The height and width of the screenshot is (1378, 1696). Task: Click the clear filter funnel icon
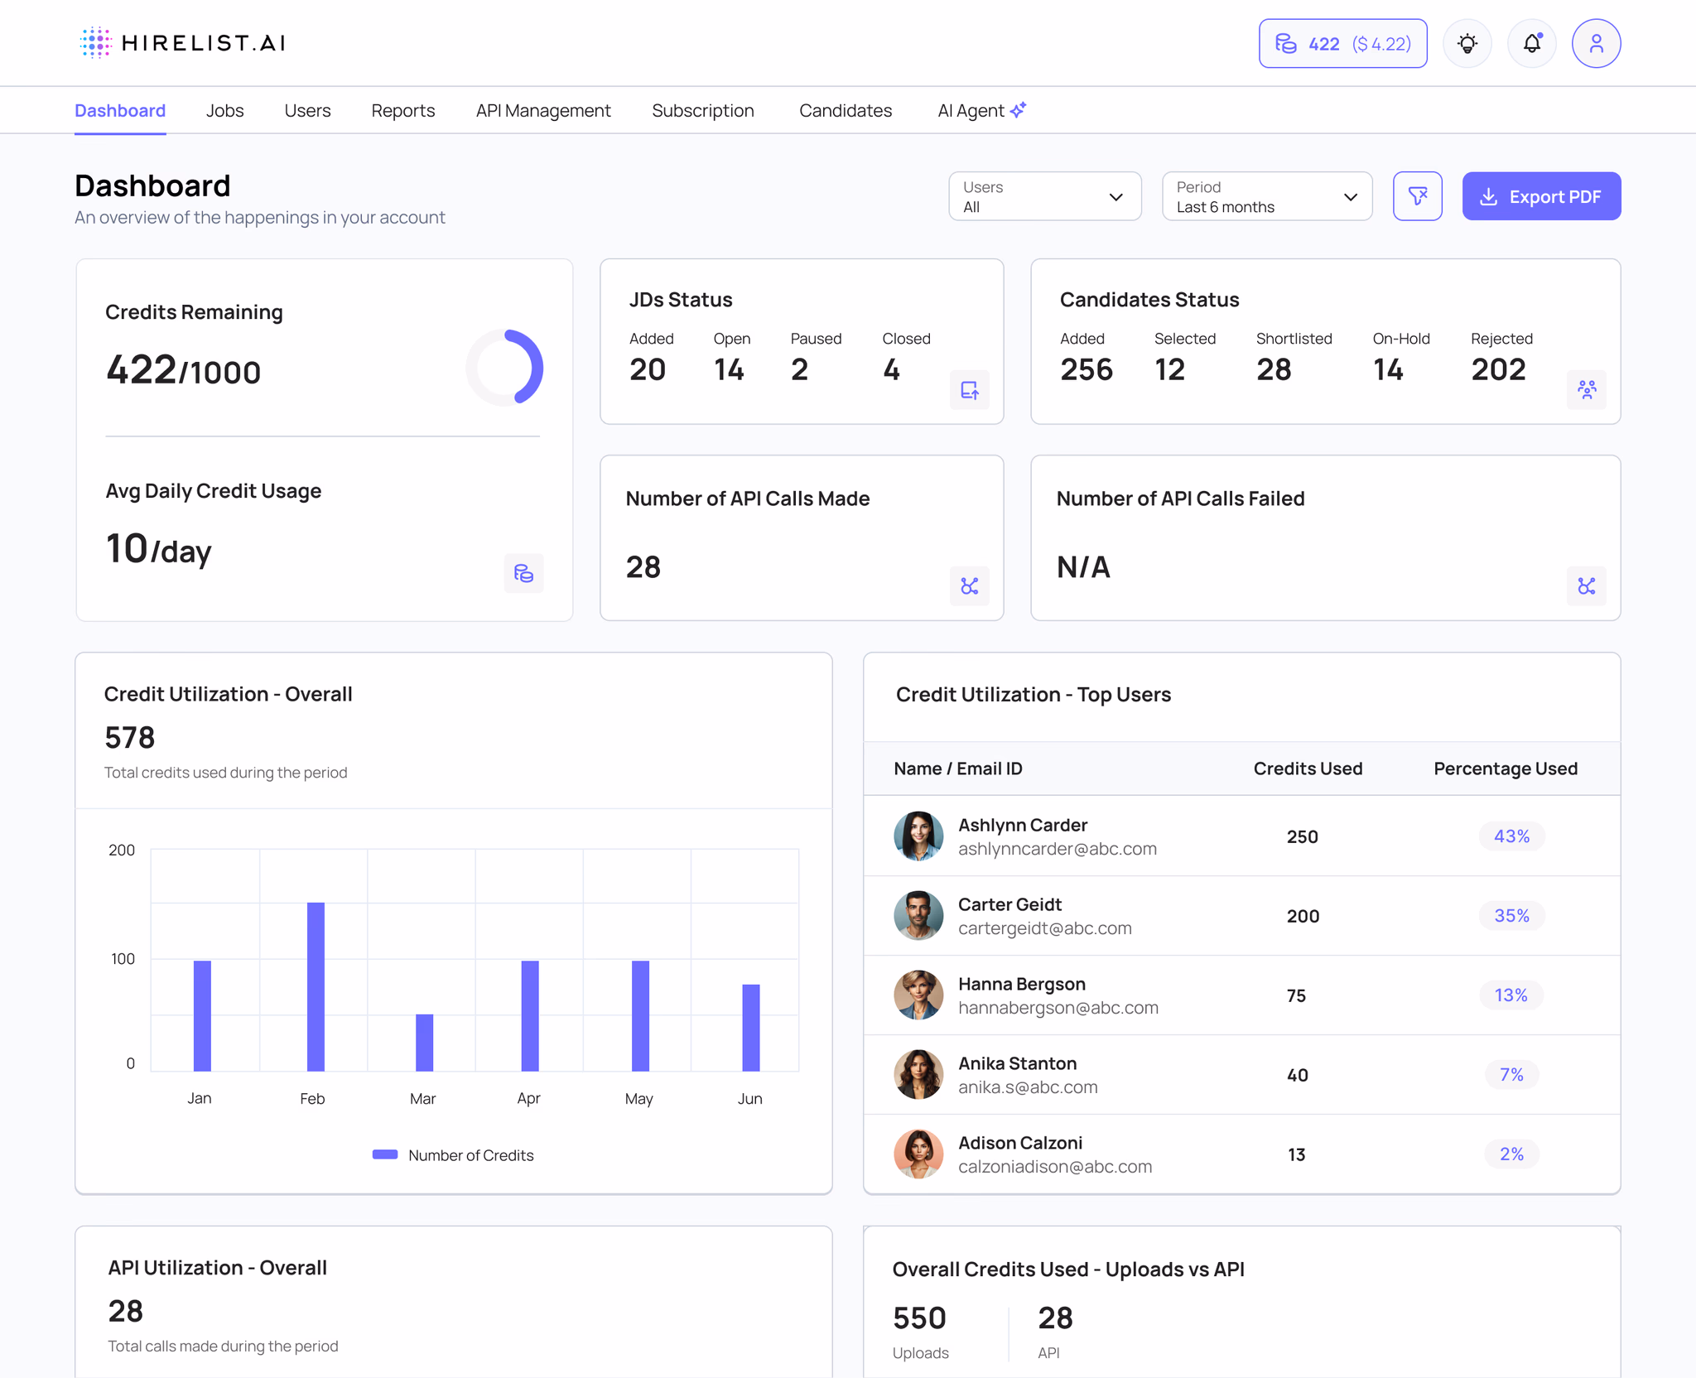(1417, 196)
